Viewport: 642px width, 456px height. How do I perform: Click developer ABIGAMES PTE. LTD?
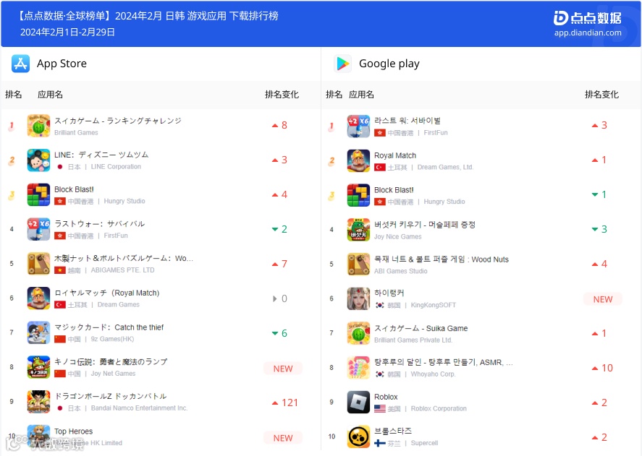coord(122,270)
